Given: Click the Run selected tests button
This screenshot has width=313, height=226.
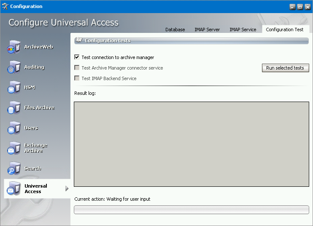Looking at the screenshot, I should tap(285, 68).
